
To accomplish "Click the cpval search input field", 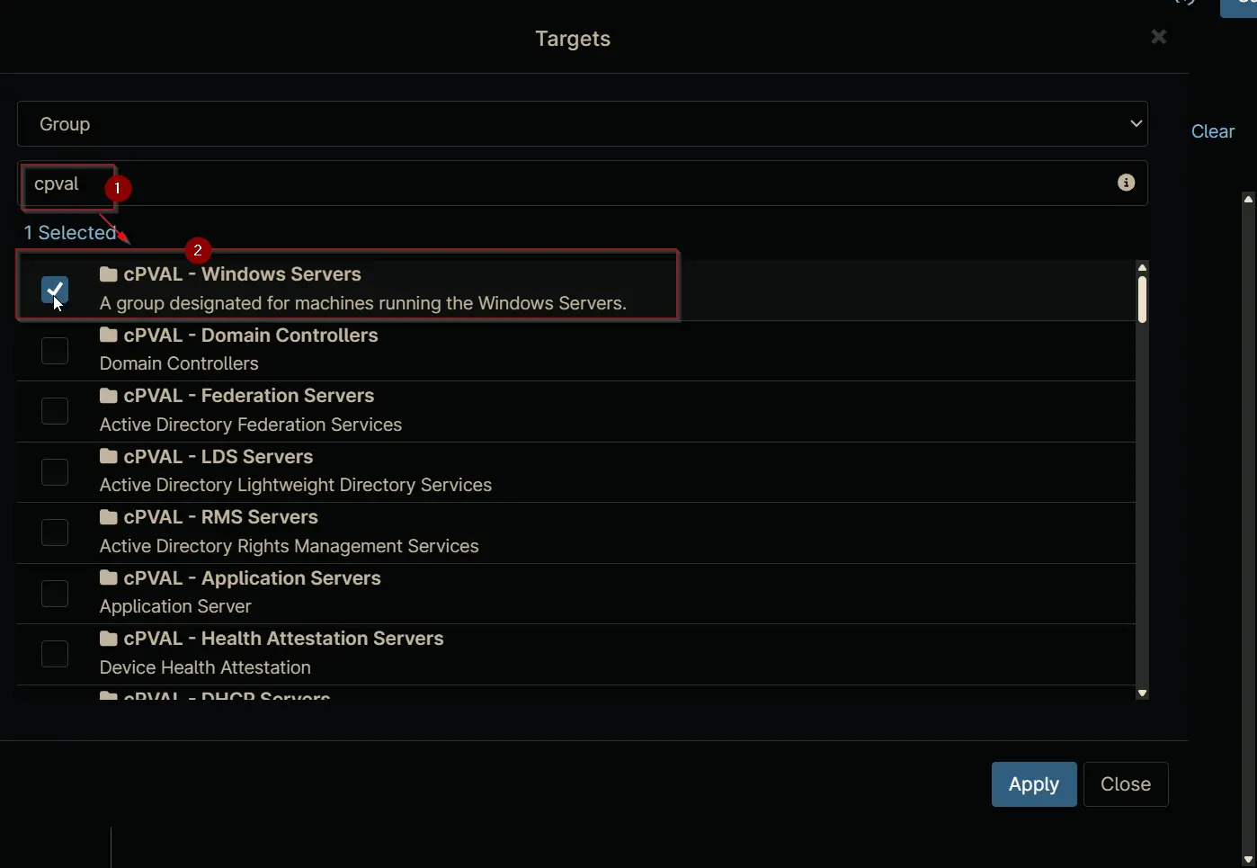I will (583, 183).
